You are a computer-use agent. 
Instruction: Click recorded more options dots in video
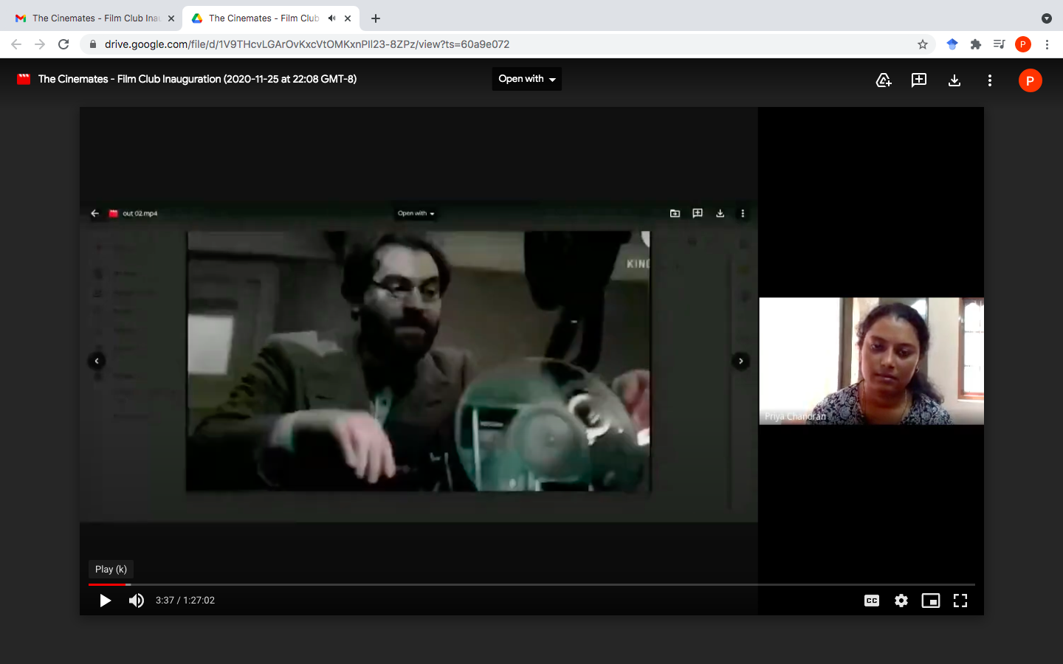click(743, 213)
